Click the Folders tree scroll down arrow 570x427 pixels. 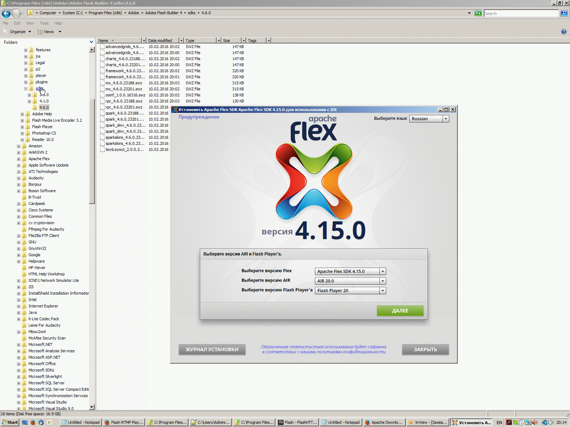(92, 407)
